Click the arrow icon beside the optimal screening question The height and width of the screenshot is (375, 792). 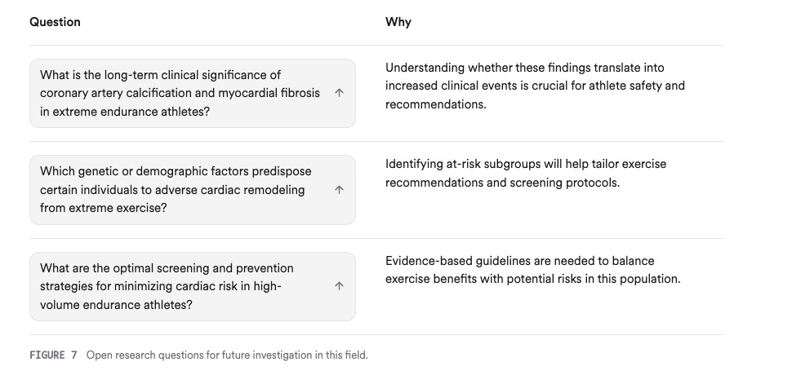point(340,286)
